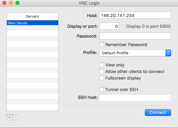Enable Fullscreen display option
This screenshot has width=178, height=128.
(x=102, y=78)
